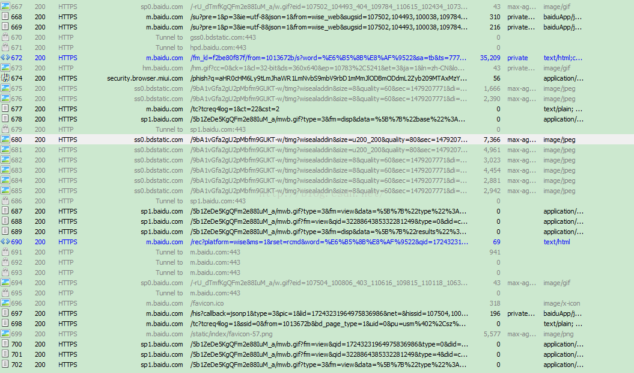Click the JSON icon of session 674
634x373 pixels.
[x=5, y=78]
